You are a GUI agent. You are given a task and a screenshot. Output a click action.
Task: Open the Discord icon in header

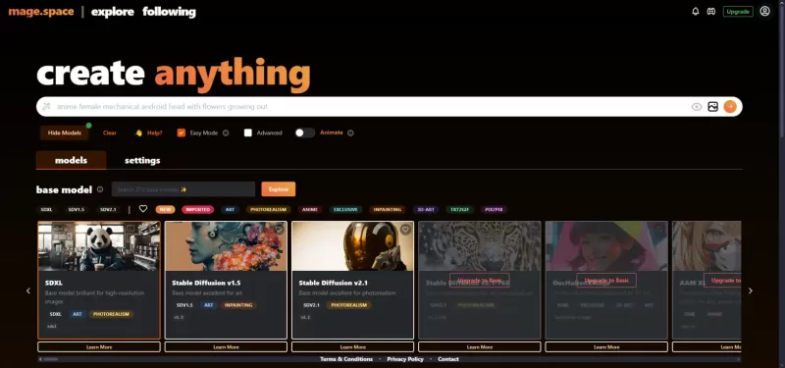pos(710,12)
